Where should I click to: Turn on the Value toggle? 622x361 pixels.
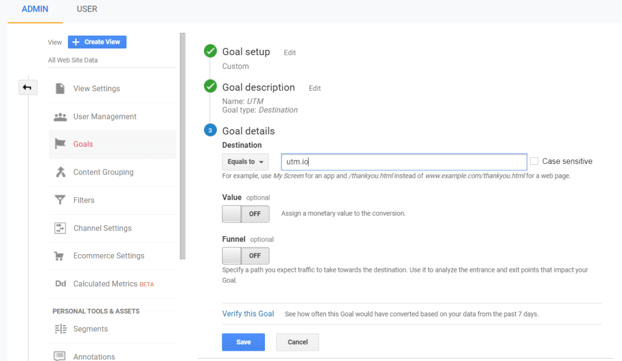(x=245, y=214)
